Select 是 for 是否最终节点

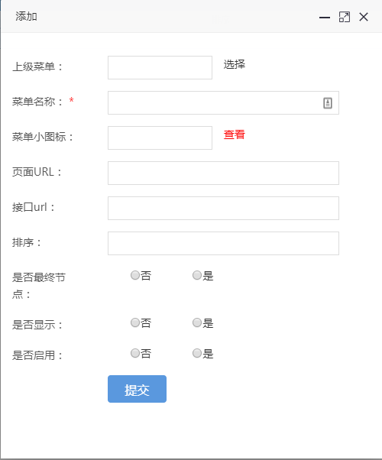pos(197,275)
